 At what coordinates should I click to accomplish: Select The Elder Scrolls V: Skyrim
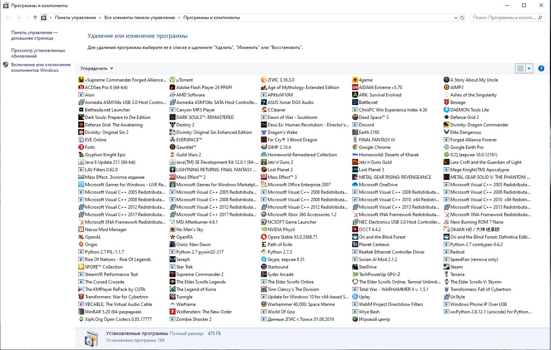(x=472, y=282)
